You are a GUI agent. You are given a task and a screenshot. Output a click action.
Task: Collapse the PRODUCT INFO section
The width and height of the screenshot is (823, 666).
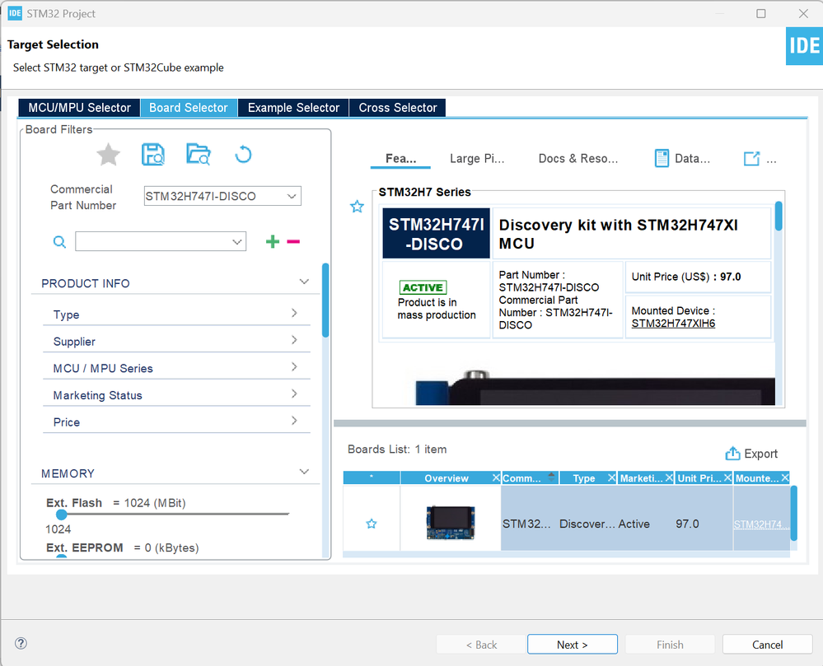click(x=304, y=282)
